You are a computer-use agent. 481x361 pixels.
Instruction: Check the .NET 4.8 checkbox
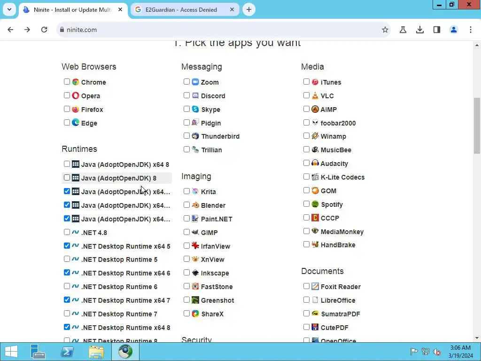tap(67, 232)
